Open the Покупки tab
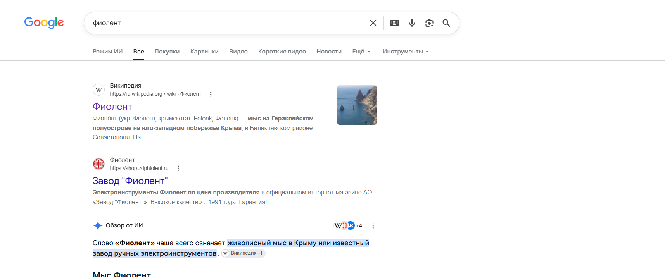This screenshot has height=277, width=665. 167,52
